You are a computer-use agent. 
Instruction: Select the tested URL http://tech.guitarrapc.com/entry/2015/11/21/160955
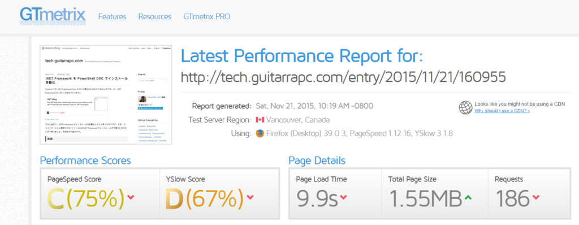click(343, 77)
